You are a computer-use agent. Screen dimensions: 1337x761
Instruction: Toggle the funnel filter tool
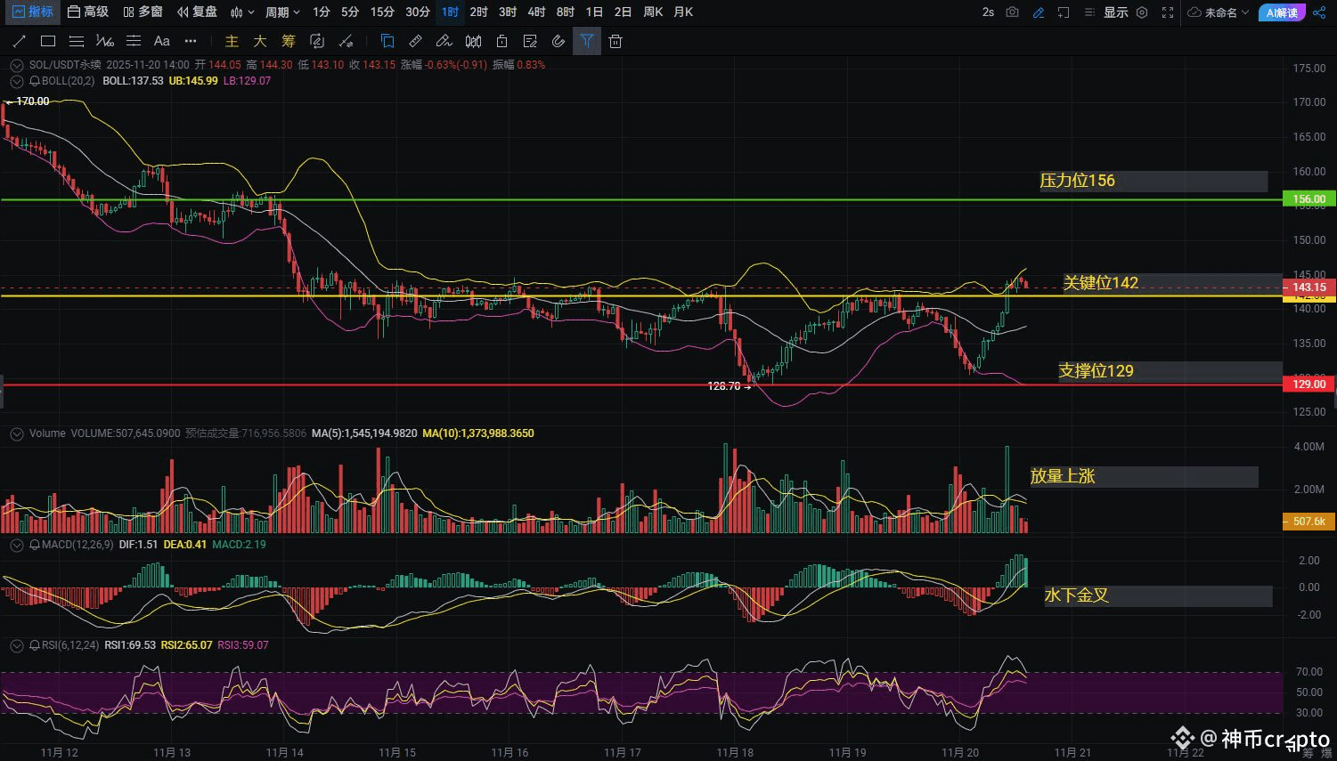[586, 41]
